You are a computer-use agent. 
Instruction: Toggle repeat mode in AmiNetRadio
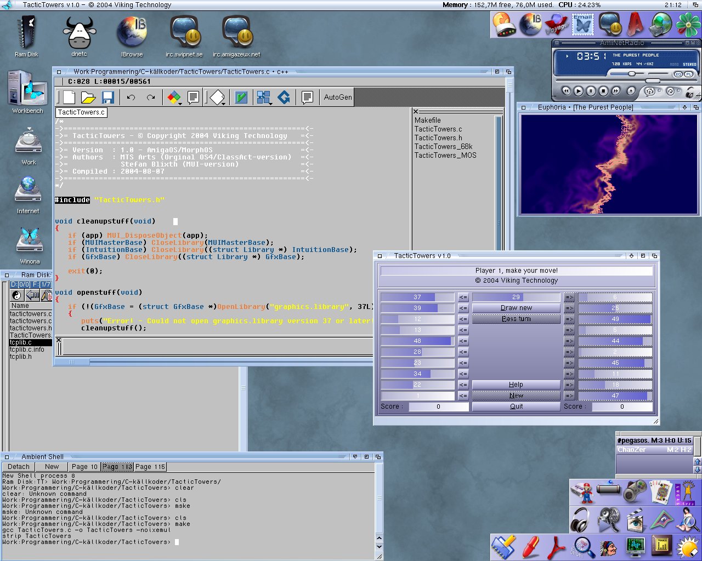pyautogui.click(x=670, y=91)
